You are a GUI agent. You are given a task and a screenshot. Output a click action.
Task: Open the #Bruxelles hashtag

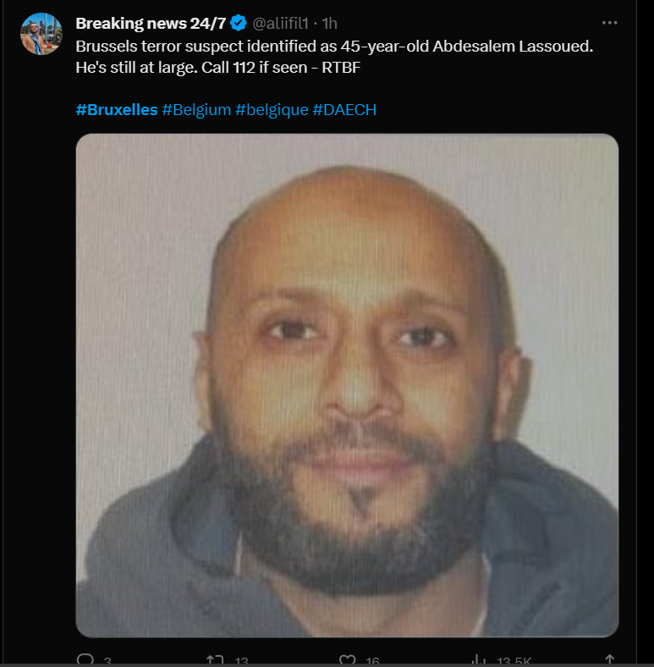(x=117, y=110)
